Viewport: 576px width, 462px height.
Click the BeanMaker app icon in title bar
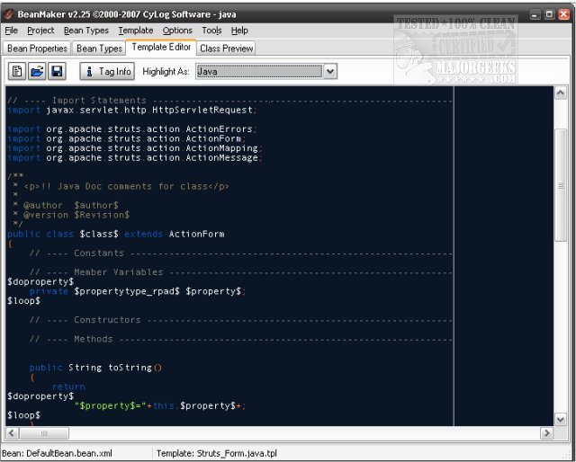coord(9,15)
